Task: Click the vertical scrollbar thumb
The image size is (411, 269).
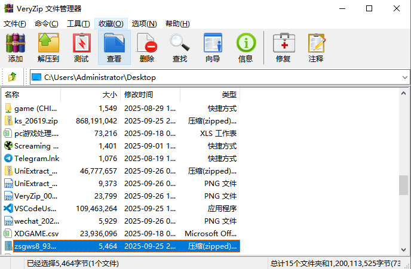Action: click(x=404, y=185)
